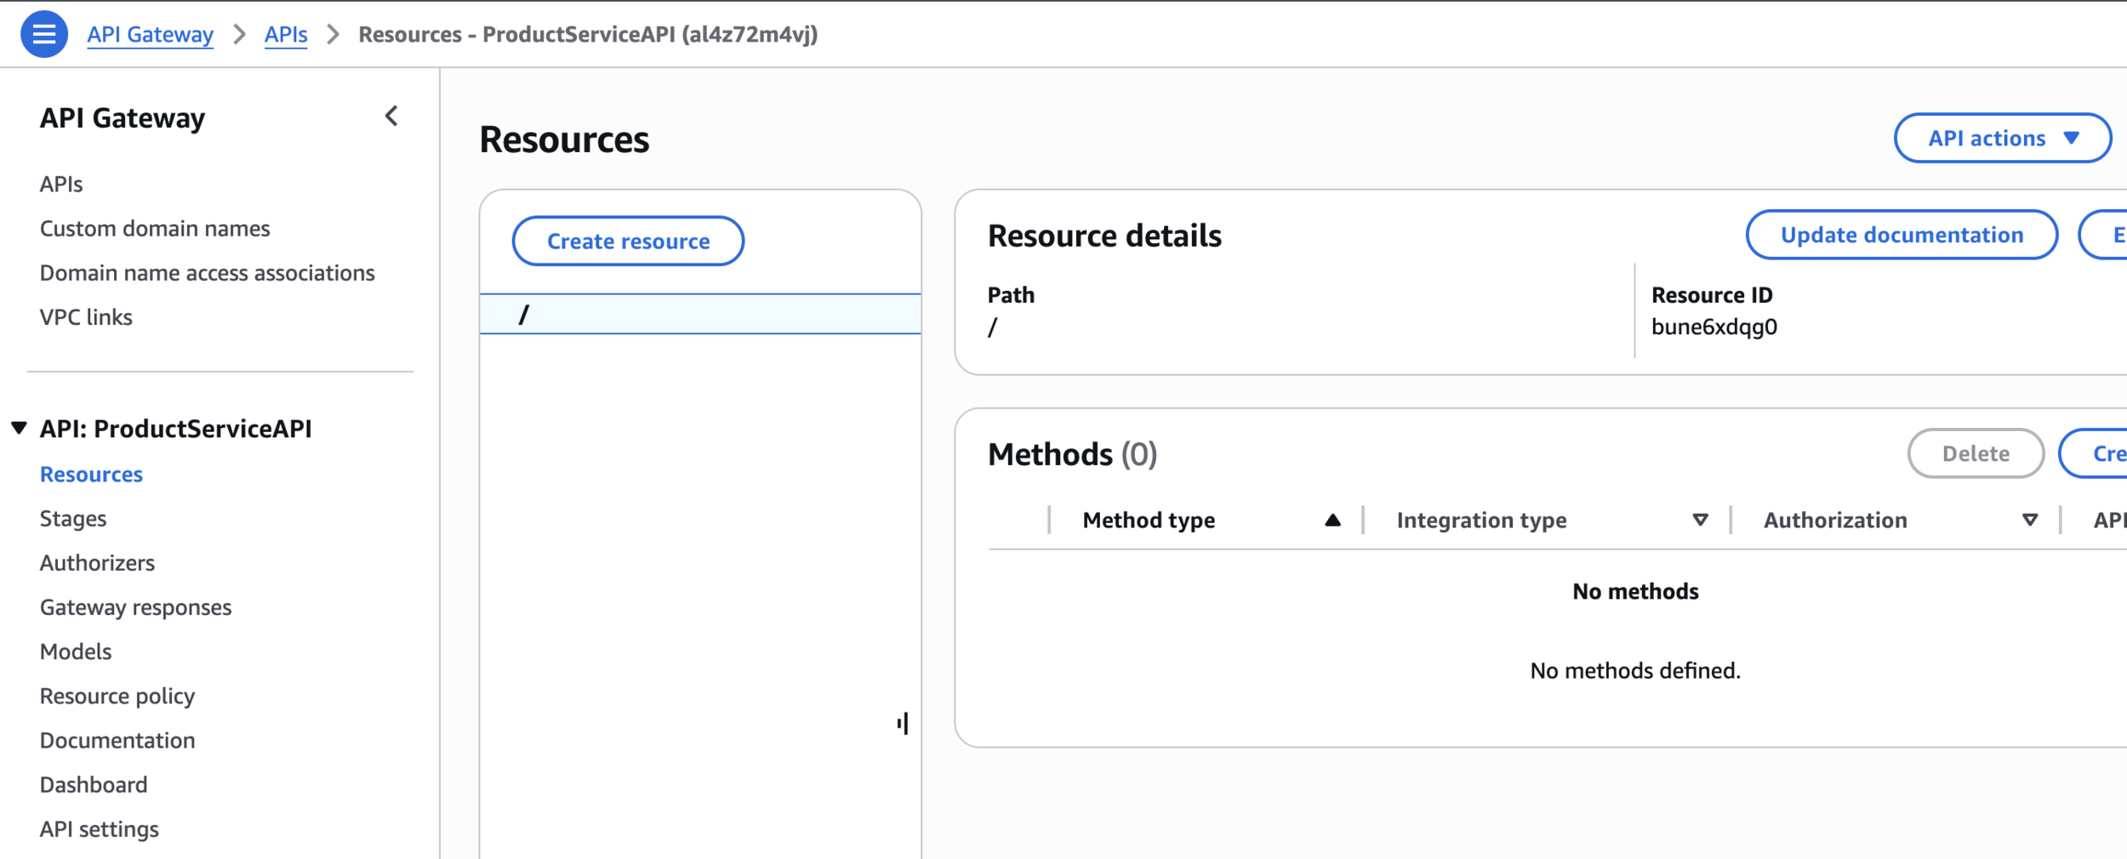Open Documentation in the API menu
Image resolution: width=2127 pixels, height=859 pixels.
pyautogui.click(x=117, y=740)
